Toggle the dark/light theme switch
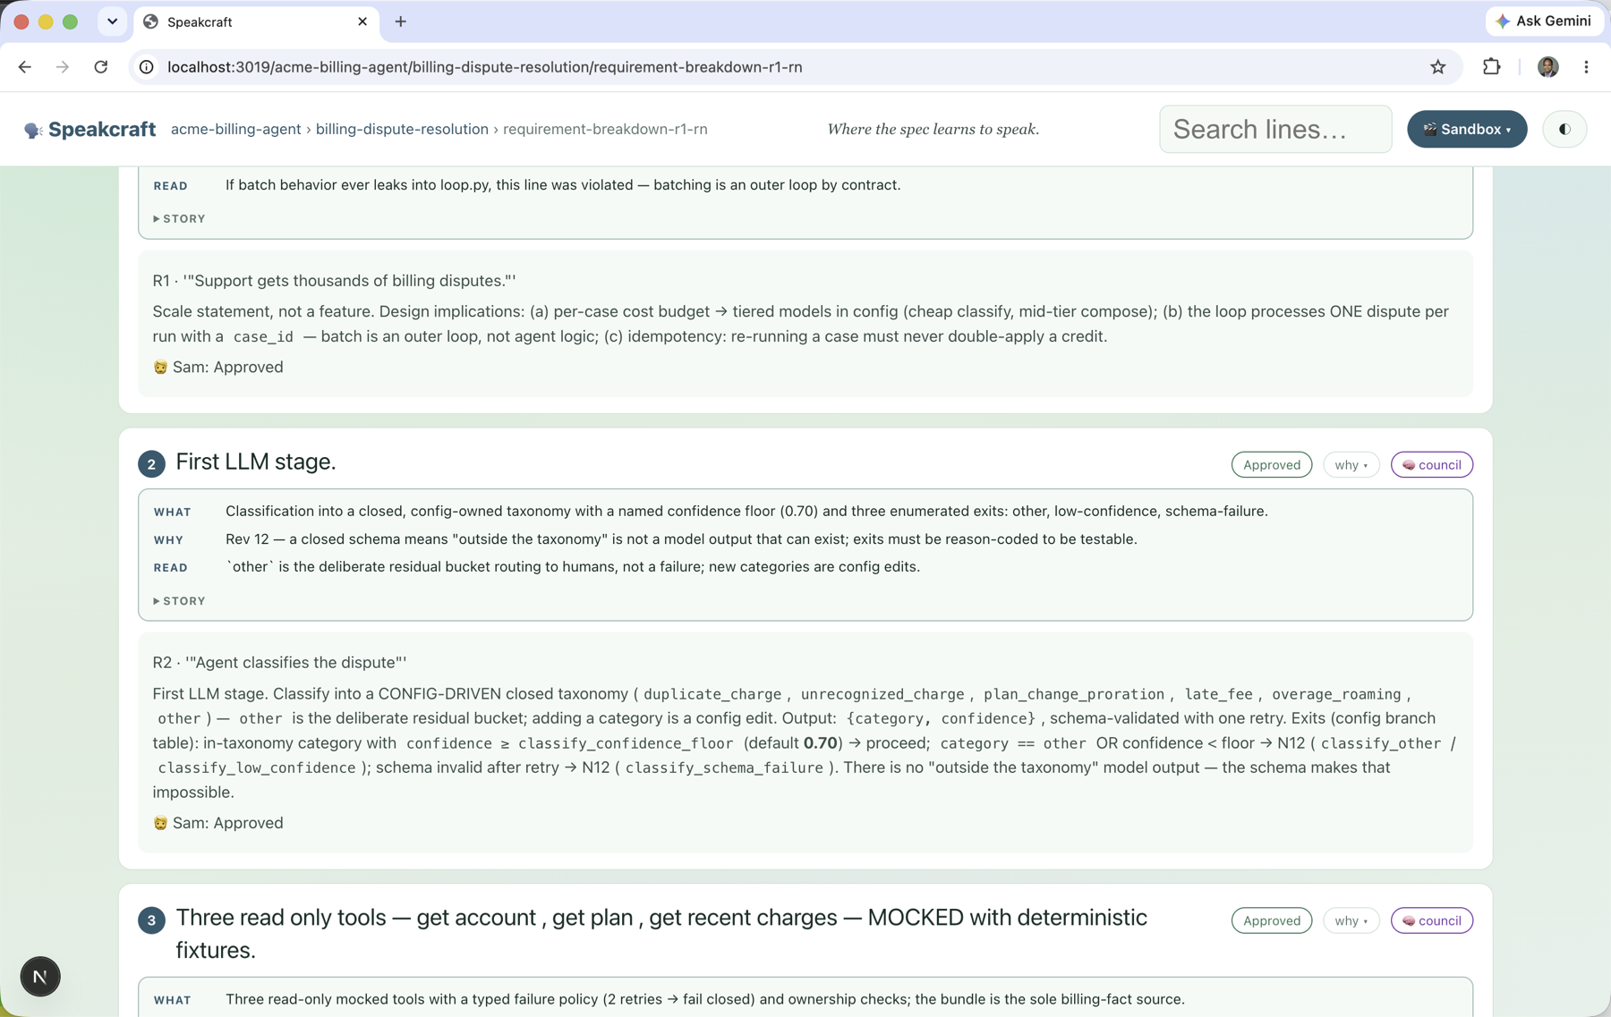The height and width of the screenshot is (1017, 1611). coord(1564,130)
